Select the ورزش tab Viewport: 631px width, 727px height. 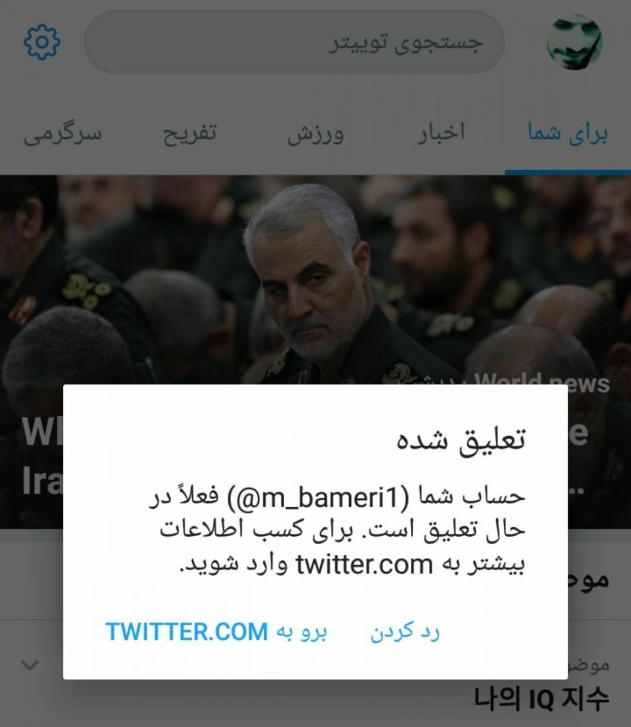click(315, 133)
